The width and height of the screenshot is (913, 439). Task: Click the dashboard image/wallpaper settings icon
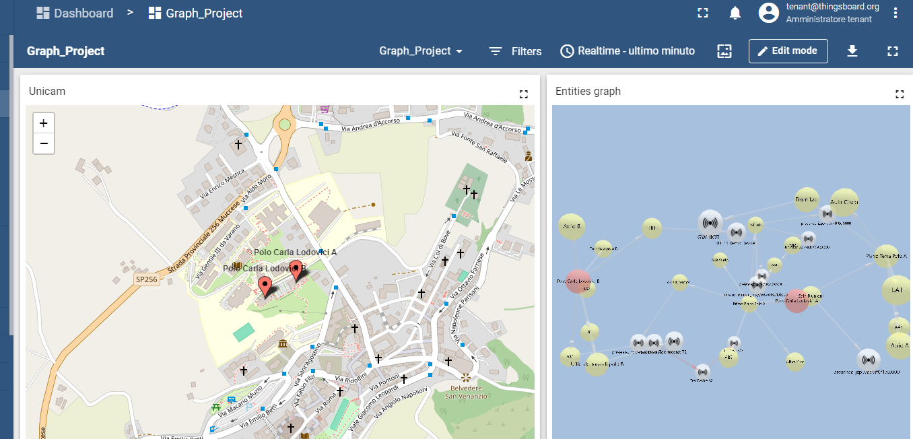(724, 50)
